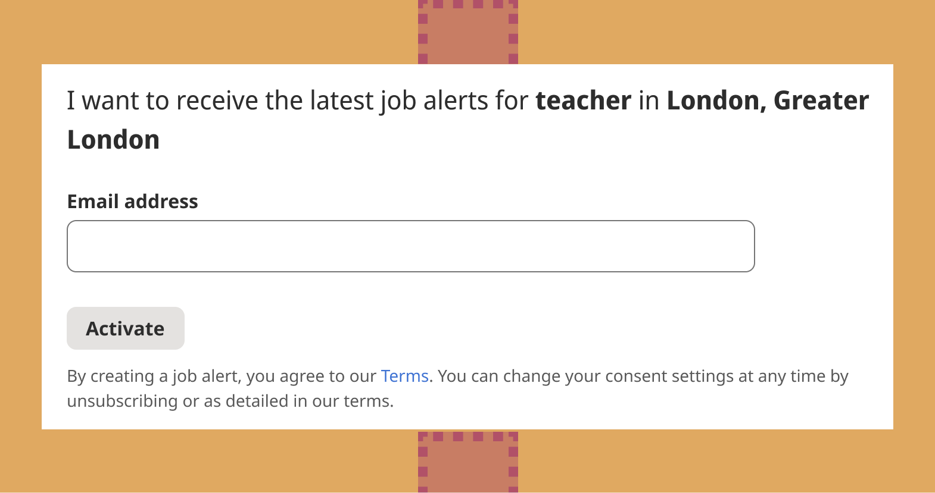The image size is (935, 493).
Task: Click the Activate button
Action: (x=125, y=328)
